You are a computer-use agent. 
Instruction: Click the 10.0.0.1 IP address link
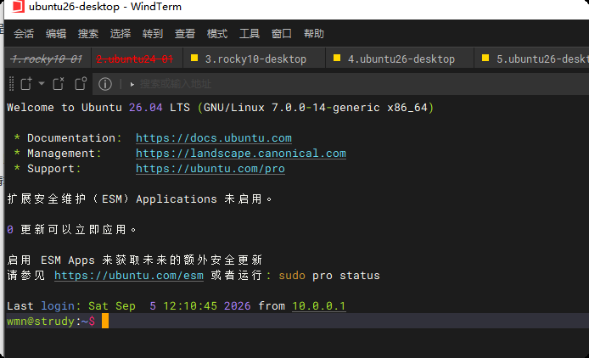[x=319, y=305]
